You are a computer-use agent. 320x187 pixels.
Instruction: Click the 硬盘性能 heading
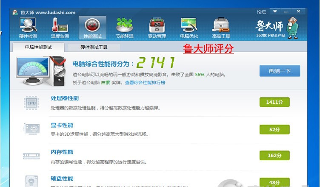[x=62, y=179]
